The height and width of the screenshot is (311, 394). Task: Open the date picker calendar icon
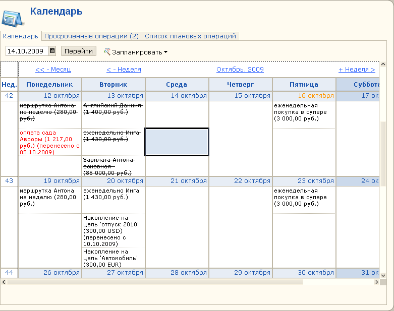[52, 51]
